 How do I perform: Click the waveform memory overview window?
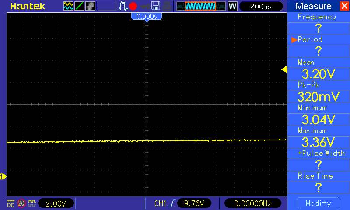[201, 6]
